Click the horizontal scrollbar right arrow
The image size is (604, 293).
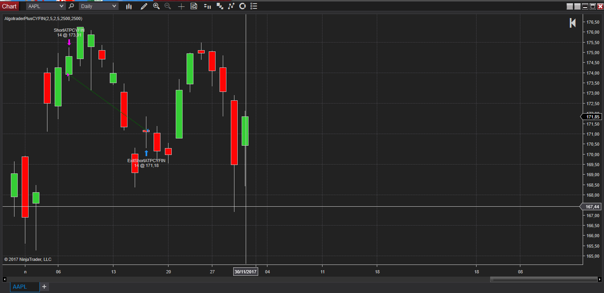[600, 279]
